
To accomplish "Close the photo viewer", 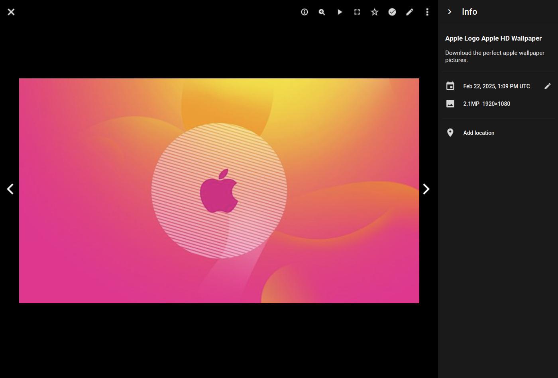I will click(x=11, y=12).
